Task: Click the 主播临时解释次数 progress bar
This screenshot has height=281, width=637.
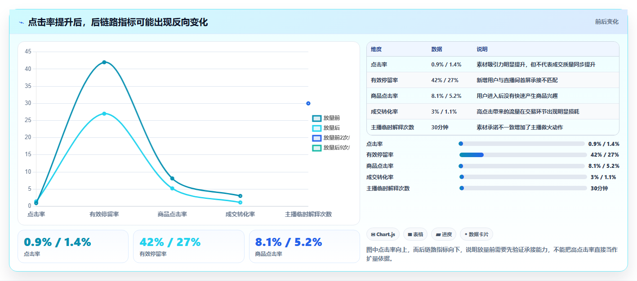Action: (x=523, y=188)
